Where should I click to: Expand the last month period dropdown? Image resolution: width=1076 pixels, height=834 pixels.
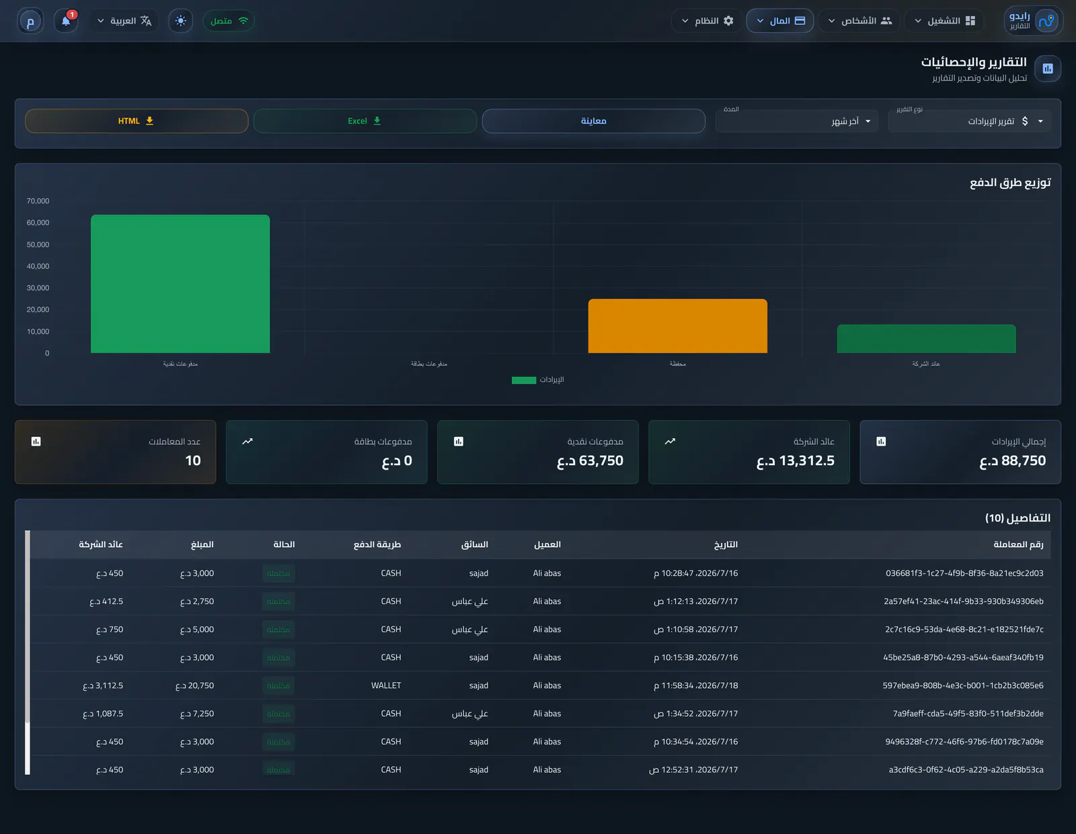(797, 121)
